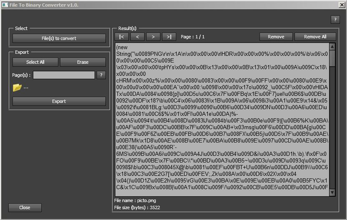Focus the Page(s) input field

click(x=64, y=75)
